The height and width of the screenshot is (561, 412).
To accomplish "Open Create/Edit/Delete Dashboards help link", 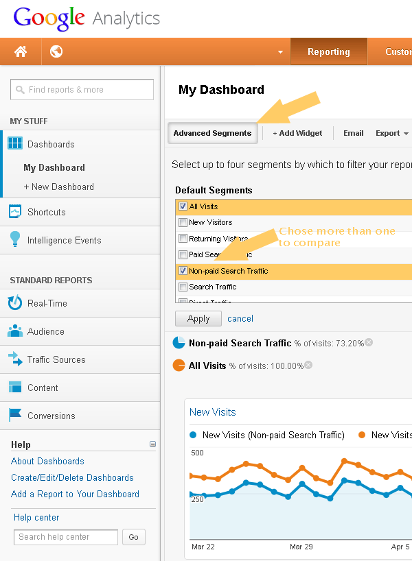I will (72, 477).
